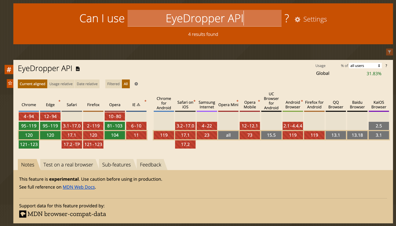Open the Notes tab
This screenshot has width=396, height=226.
pos(28,165)
